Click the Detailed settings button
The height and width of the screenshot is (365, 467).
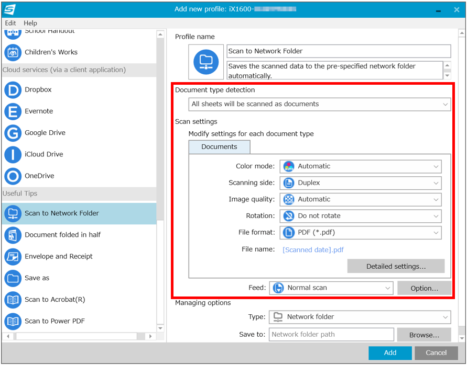click(396, 266)
